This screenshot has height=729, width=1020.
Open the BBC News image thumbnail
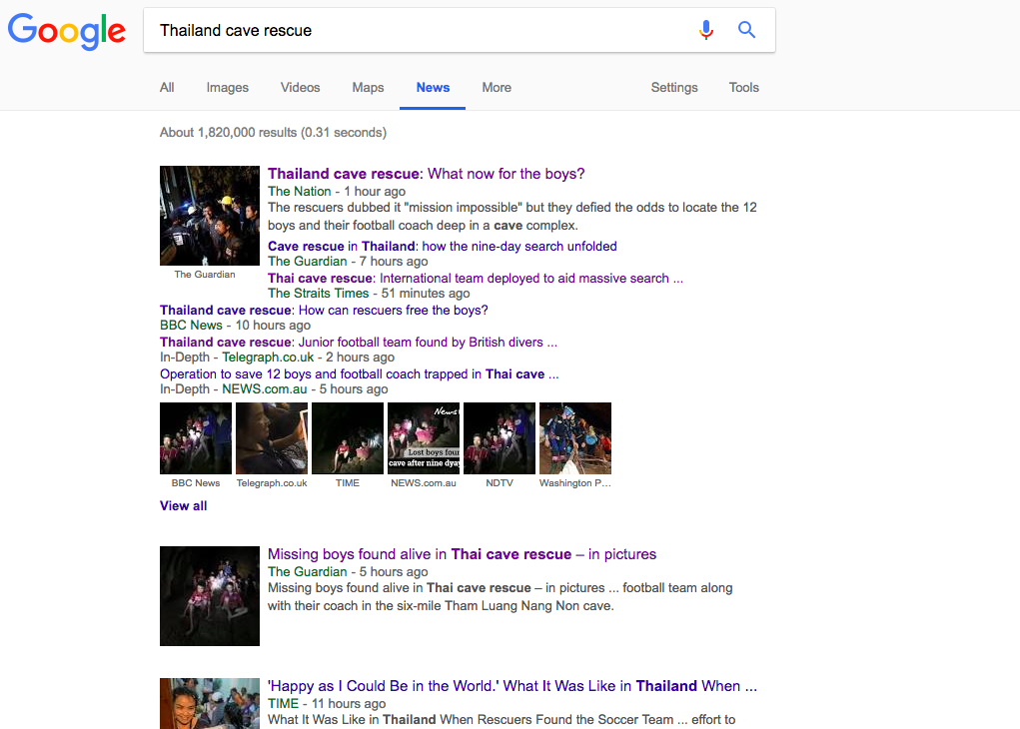click(x=196, y=438)
